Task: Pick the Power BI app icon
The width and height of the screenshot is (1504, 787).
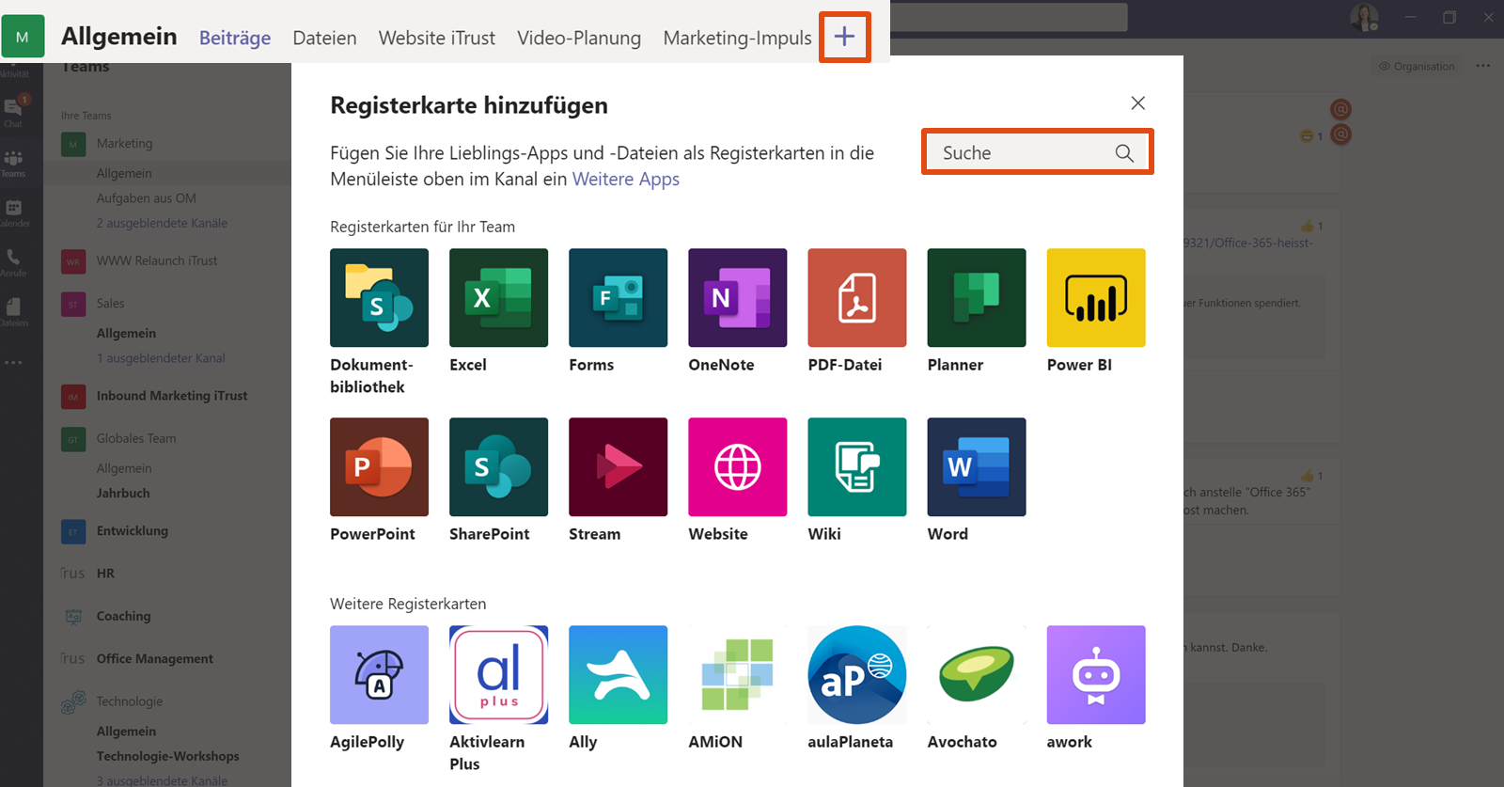Action: point(1095,298)
